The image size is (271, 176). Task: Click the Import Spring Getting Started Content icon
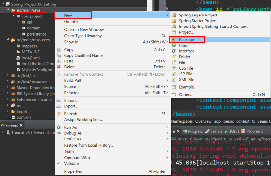(x=174, y=27)
